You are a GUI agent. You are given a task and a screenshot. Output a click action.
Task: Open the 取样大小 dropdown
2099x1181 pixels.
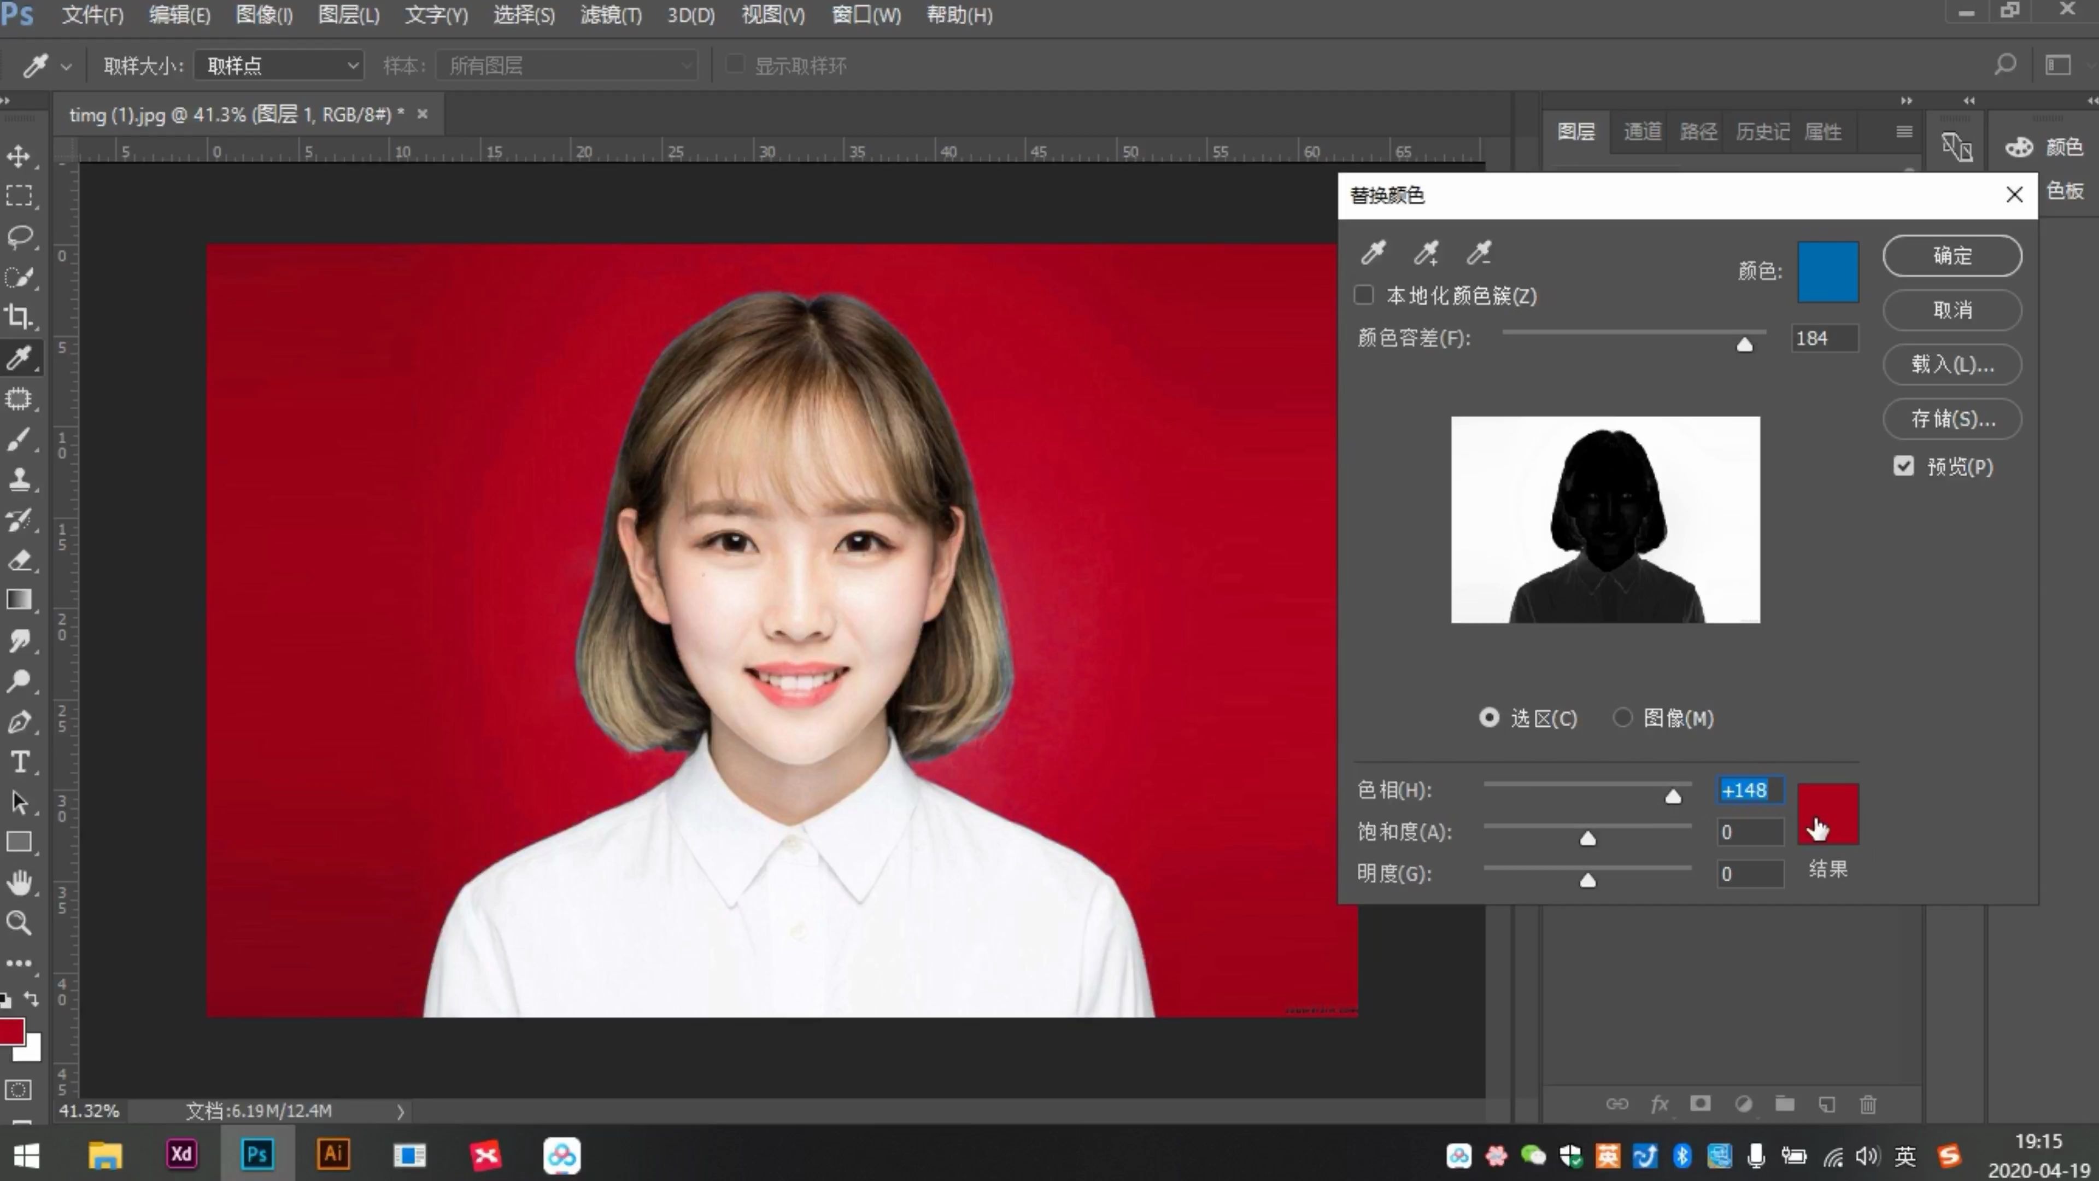tap(279, 65)
